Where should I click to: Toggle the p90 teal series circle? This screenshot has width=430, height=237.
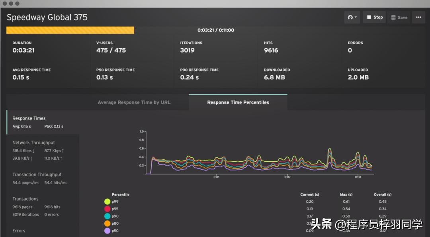107,216
